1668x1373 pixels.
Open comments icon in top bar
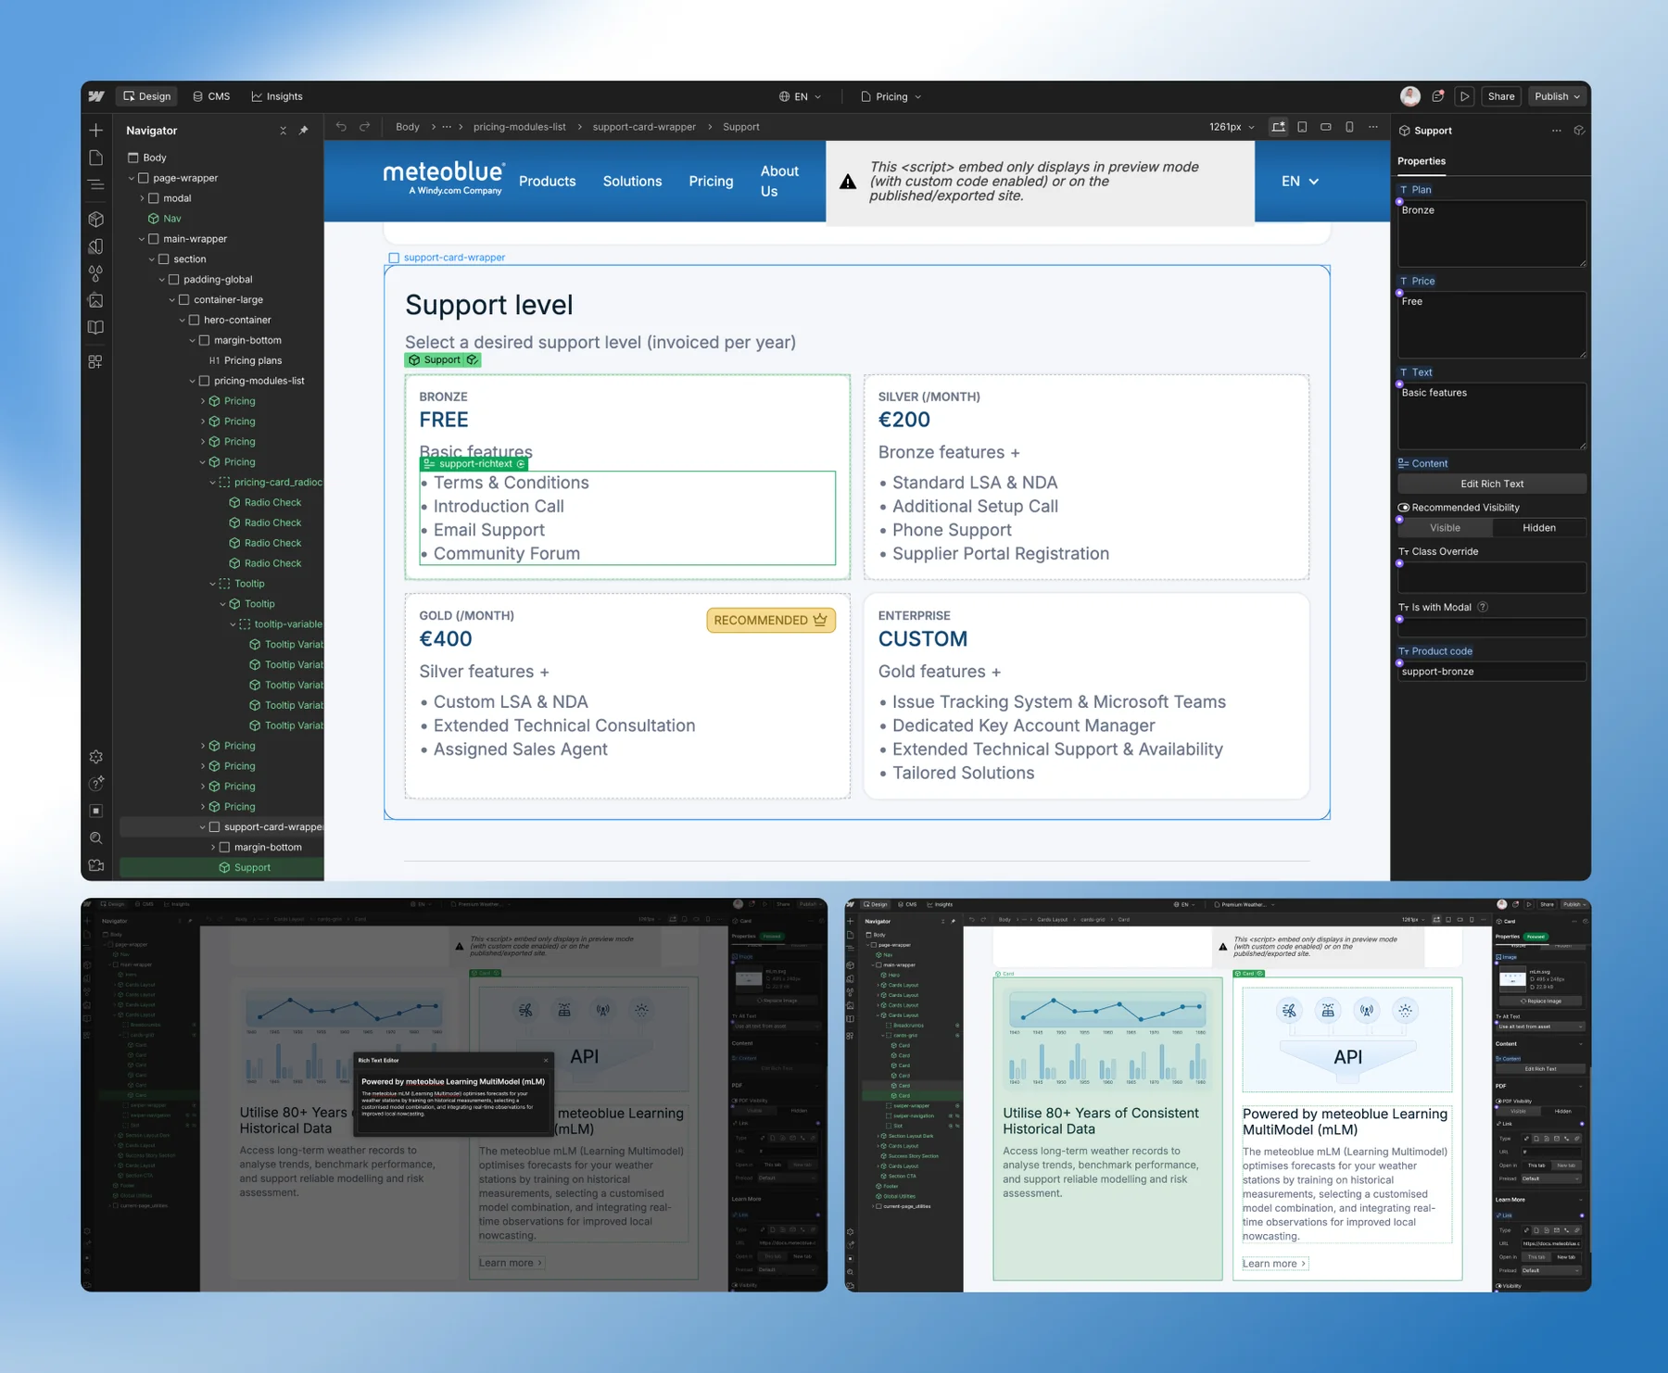point(1438,96)
